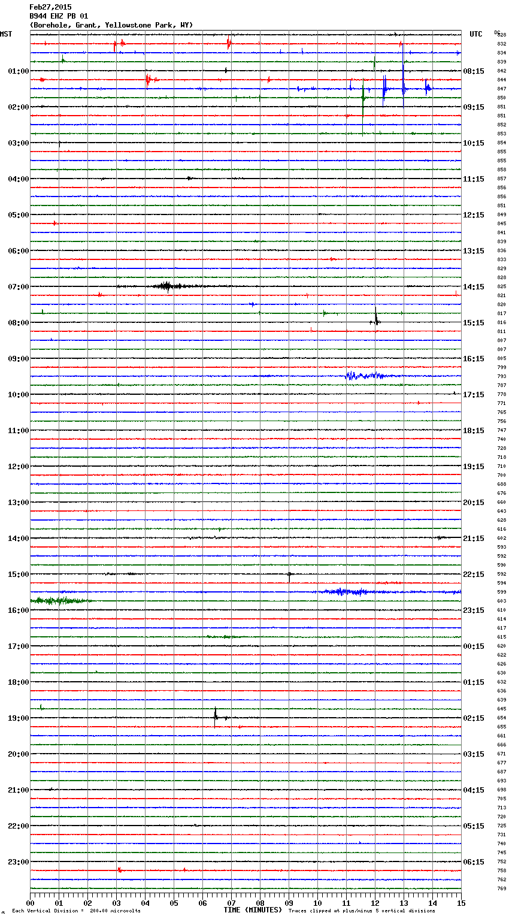Click the black spike on the 19:00 trace
Viewport: 509px width, 919px height.
point(216,717)
